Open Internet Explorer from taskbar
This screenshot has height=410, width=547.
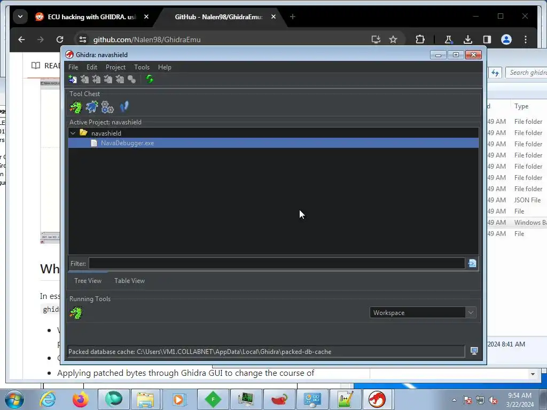click(48, 399)
